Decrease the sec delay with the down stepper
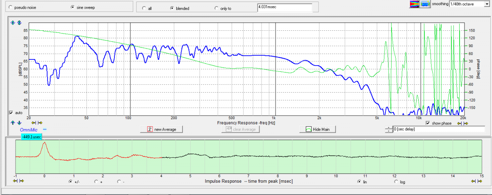Screen dimensions: 492x195 (388, 131)
